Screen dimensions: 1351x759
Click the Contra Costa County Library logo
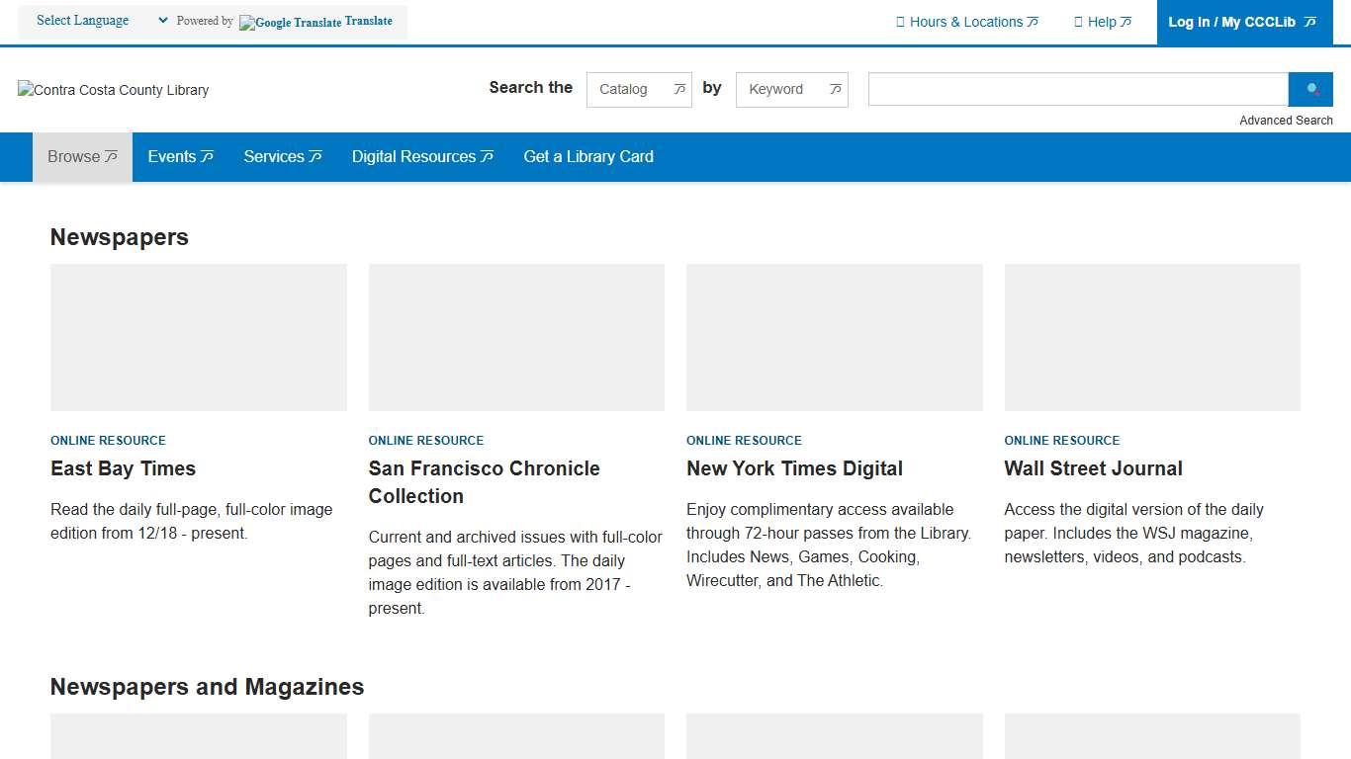coord(114,90)
